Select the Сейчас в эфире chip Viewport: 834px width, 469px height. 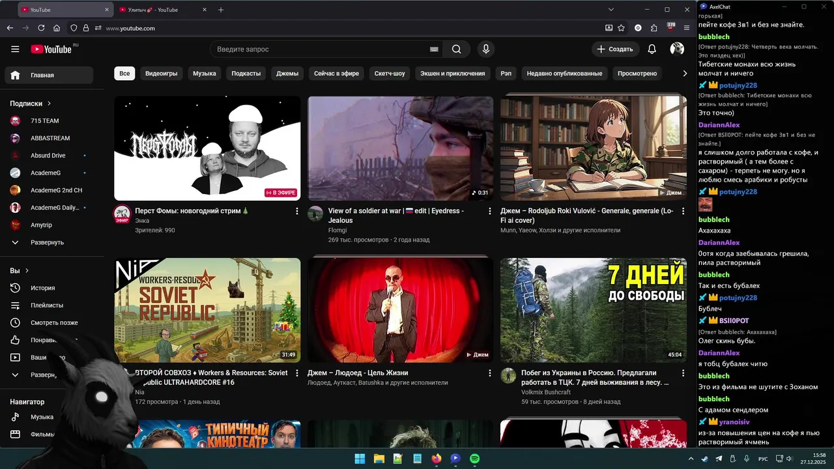(x=336, y=74)
